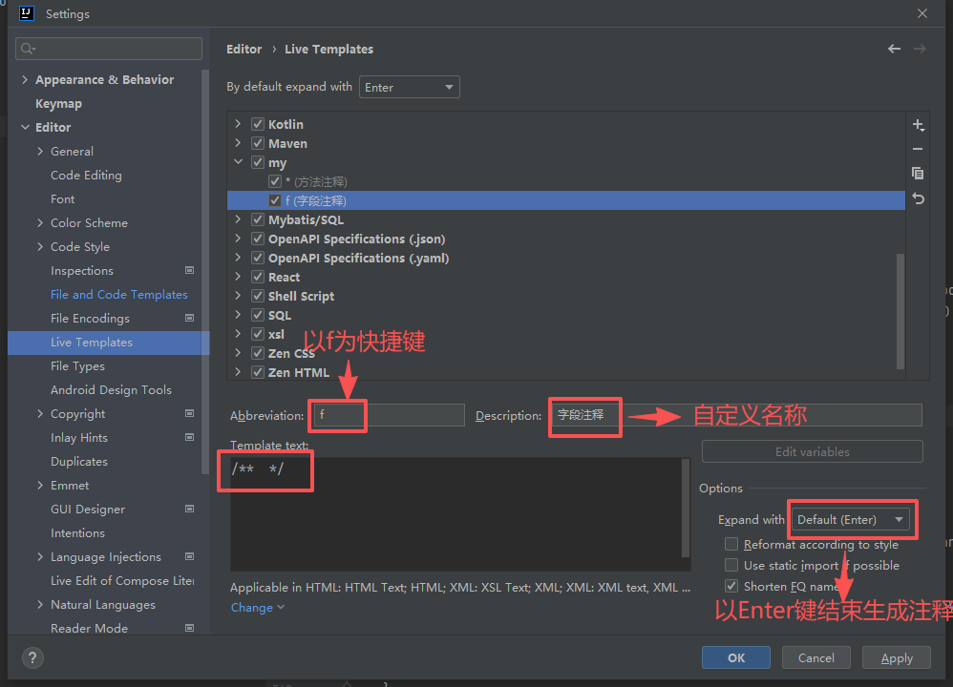
Task: Open the Expand with Default (Enter) dropdown
Action: (x=851, y=519)
